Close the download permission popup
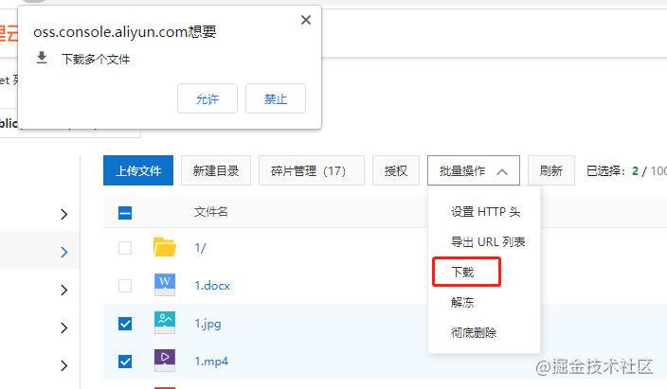This screenshot has height=389, width=667. point(306,20)
